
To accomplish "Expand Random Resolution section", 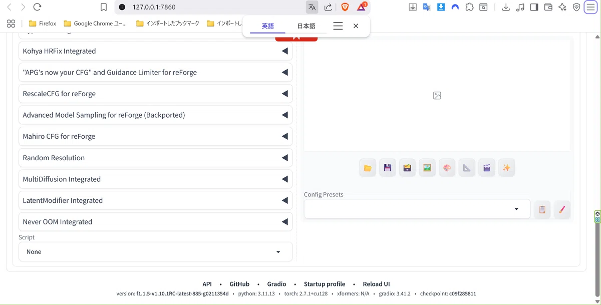I will 155,158.
